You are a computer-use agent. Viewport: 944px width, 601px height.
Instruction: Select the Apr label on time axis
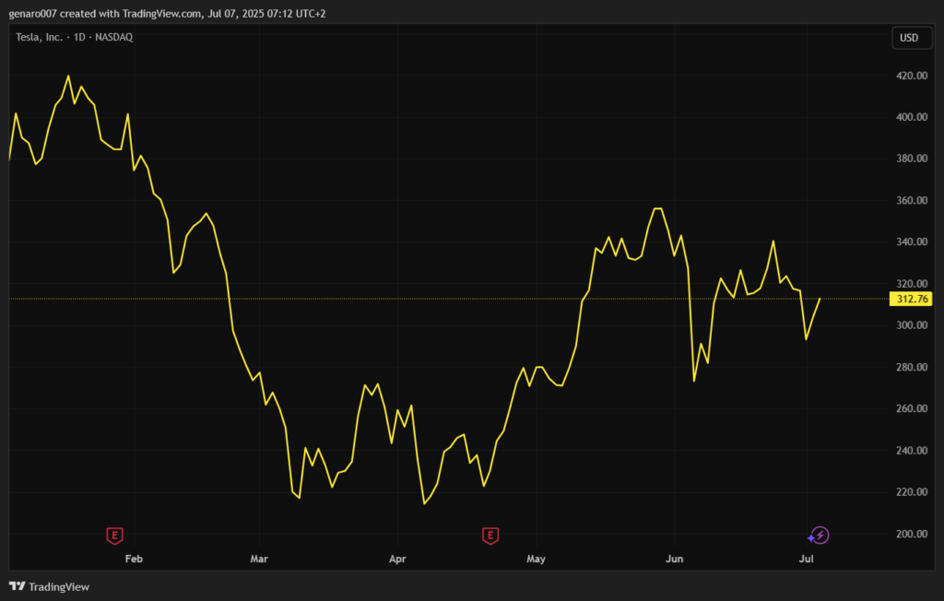(397, 559)
